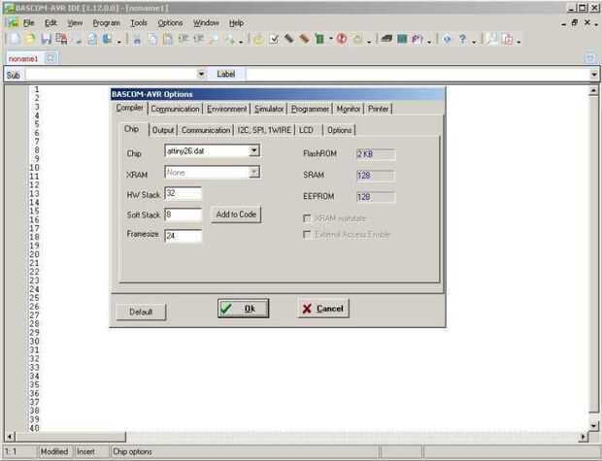The image size is (602, 461).
Task: Open the Program menu
Action: (x=107, y=23)
